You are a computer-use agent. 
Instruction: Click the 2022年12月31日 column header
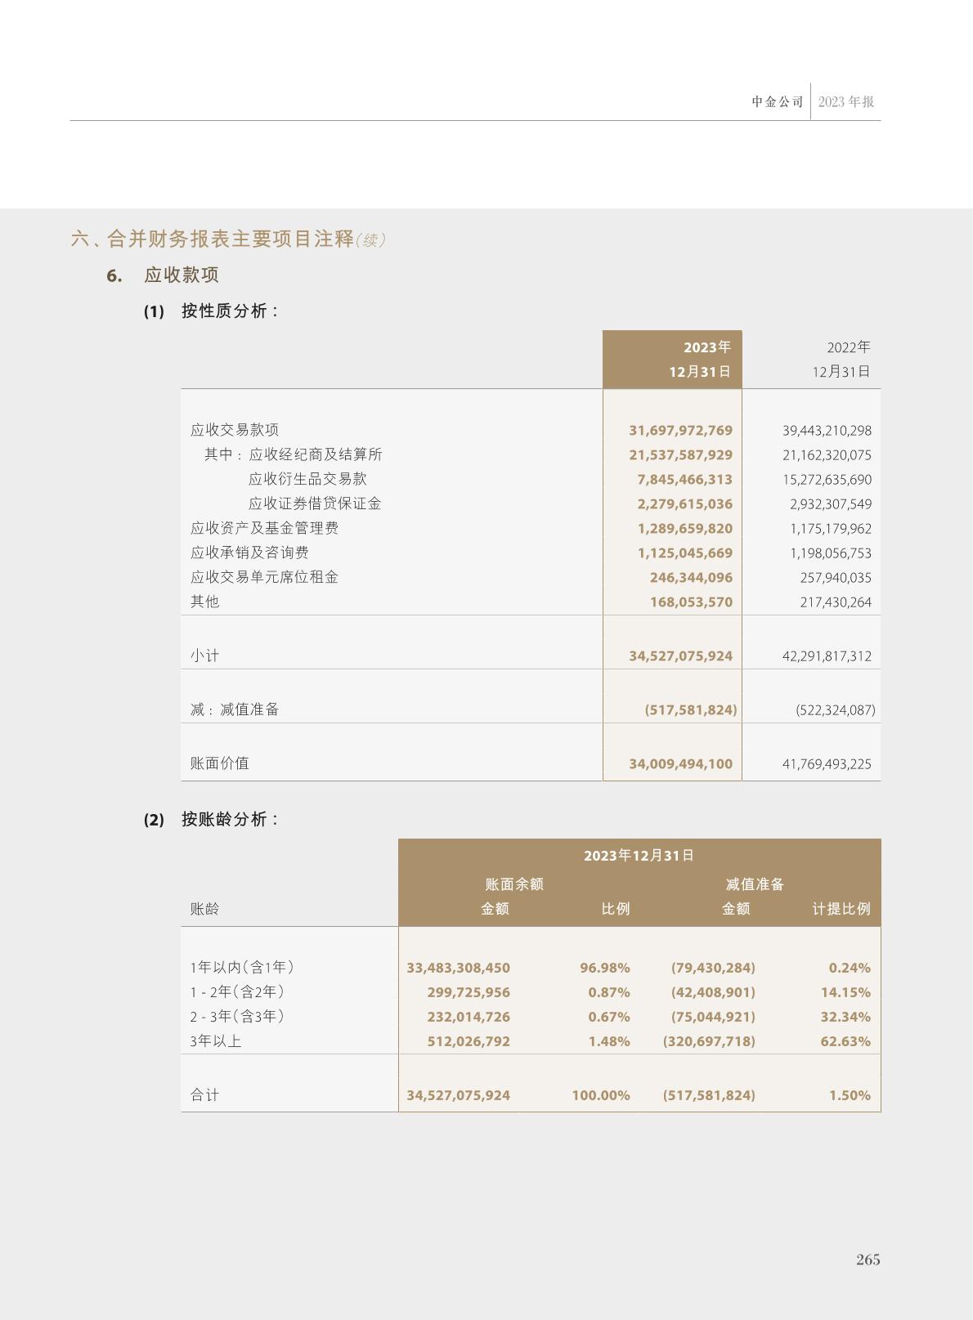841,360
